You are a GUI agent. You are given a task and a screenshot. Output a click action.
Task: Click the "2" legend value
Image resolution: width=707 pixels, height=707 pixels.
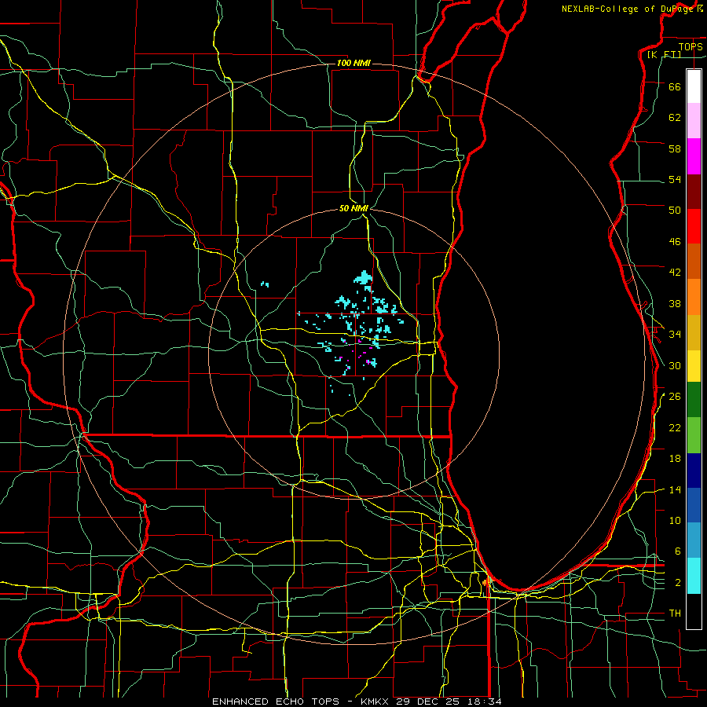tap(678, 582)
